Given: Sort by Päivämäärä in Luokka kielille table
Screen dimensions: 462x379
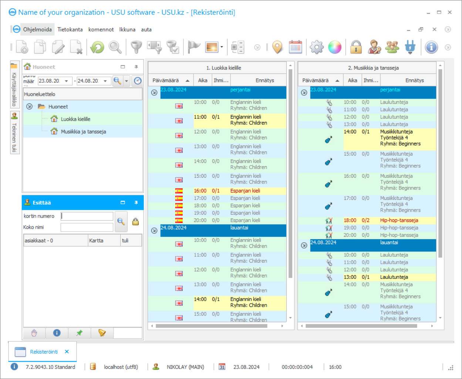Looking at the screenshot, I should [171, 80].
